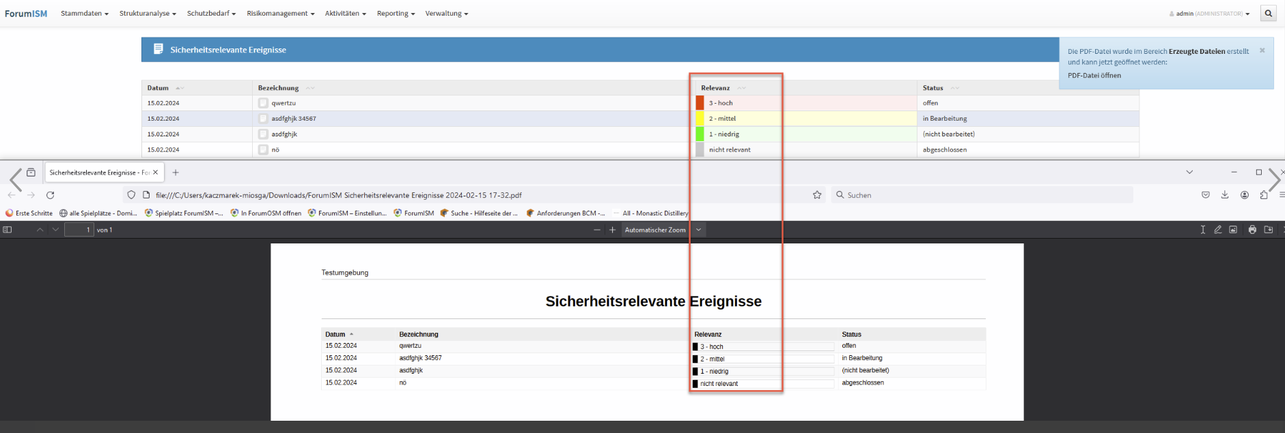Click the red swatch for 3 - hoch

(700, 103)
